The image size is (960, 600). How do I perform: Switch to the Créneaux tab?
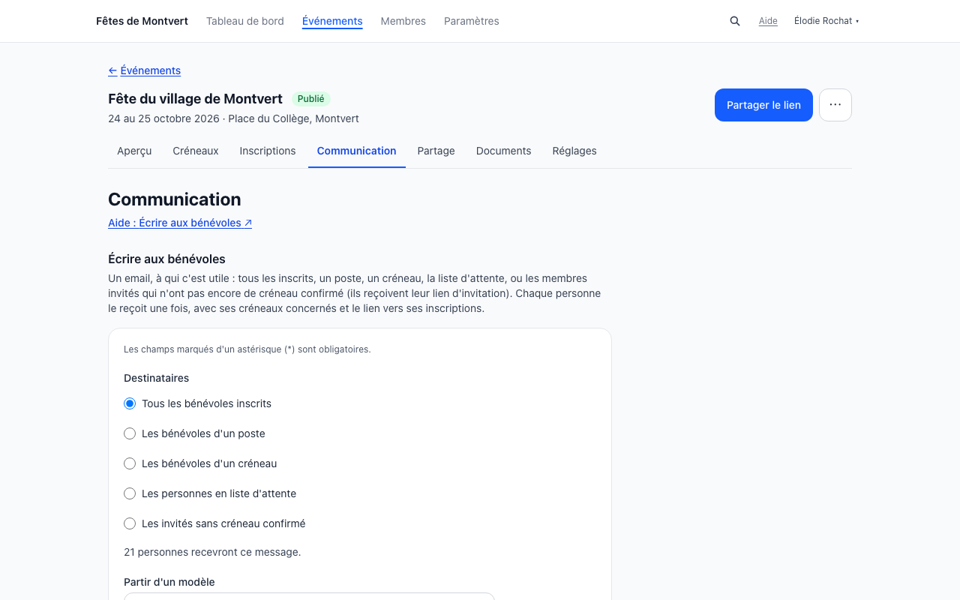196,151
